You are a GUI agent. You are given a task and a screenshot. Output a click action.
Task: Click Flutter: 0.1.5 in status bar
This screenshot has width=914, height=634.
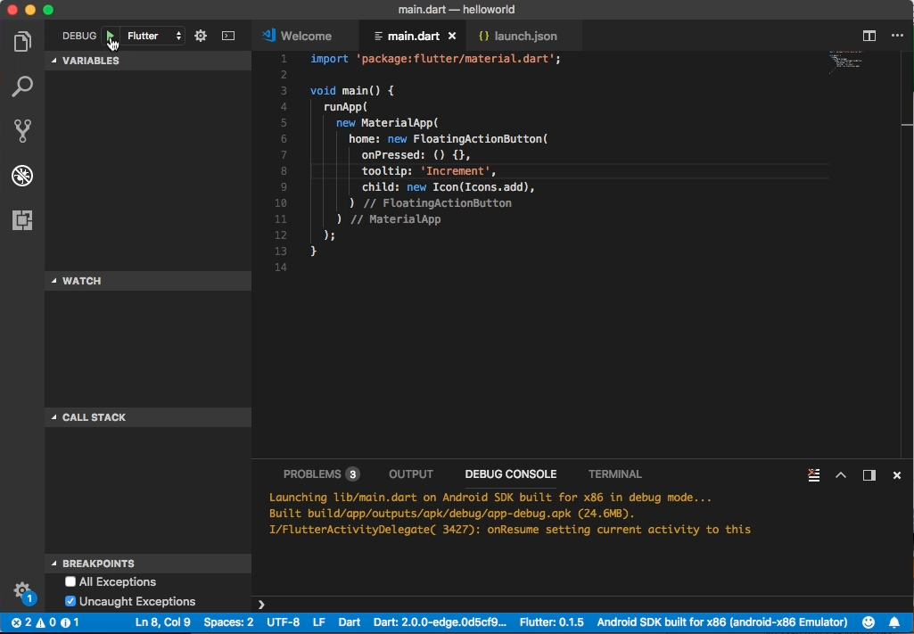(x=551, y=622)
